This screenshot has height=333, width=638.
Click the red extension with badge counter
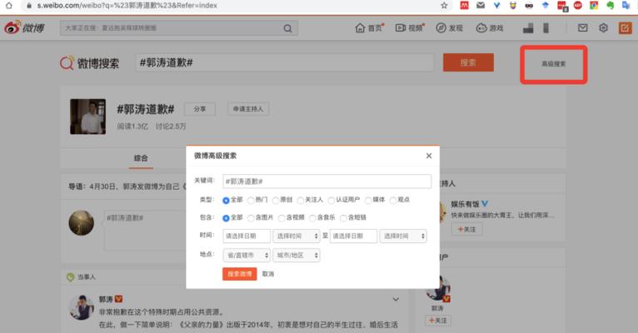click(x=562, y=6)
